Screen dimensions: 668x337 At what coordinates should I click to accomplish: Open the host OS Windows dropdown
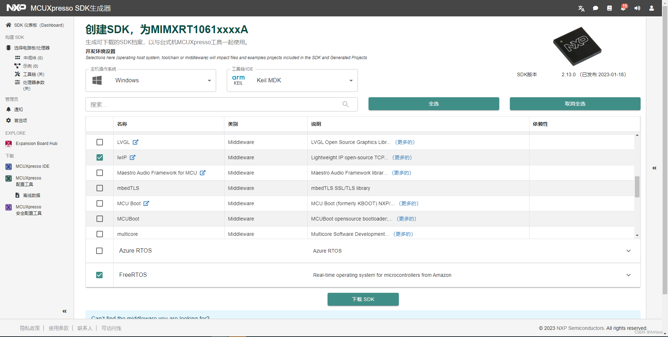pyautogui.click(x=151, y=81)
